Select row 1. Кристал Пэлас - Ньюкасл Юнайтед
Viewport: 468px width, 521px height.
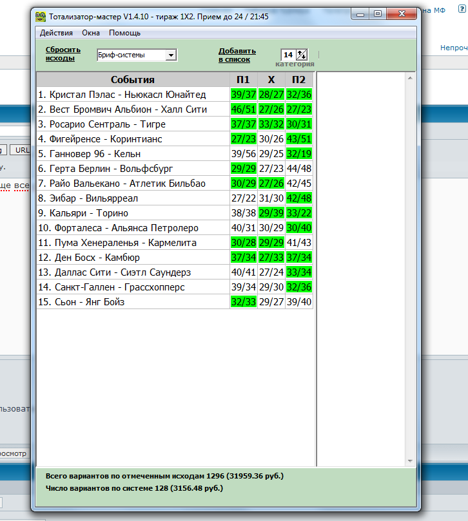133,95
